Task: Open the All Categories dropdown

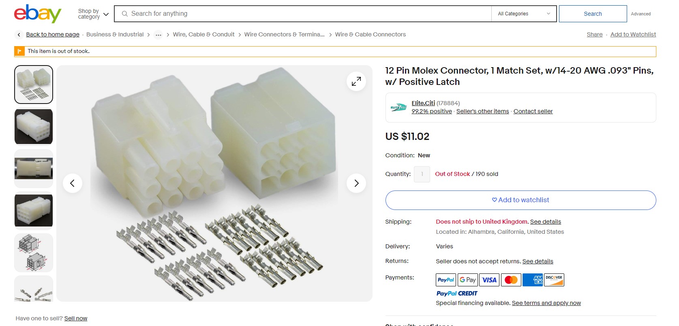Action: (x=523, y=14)
